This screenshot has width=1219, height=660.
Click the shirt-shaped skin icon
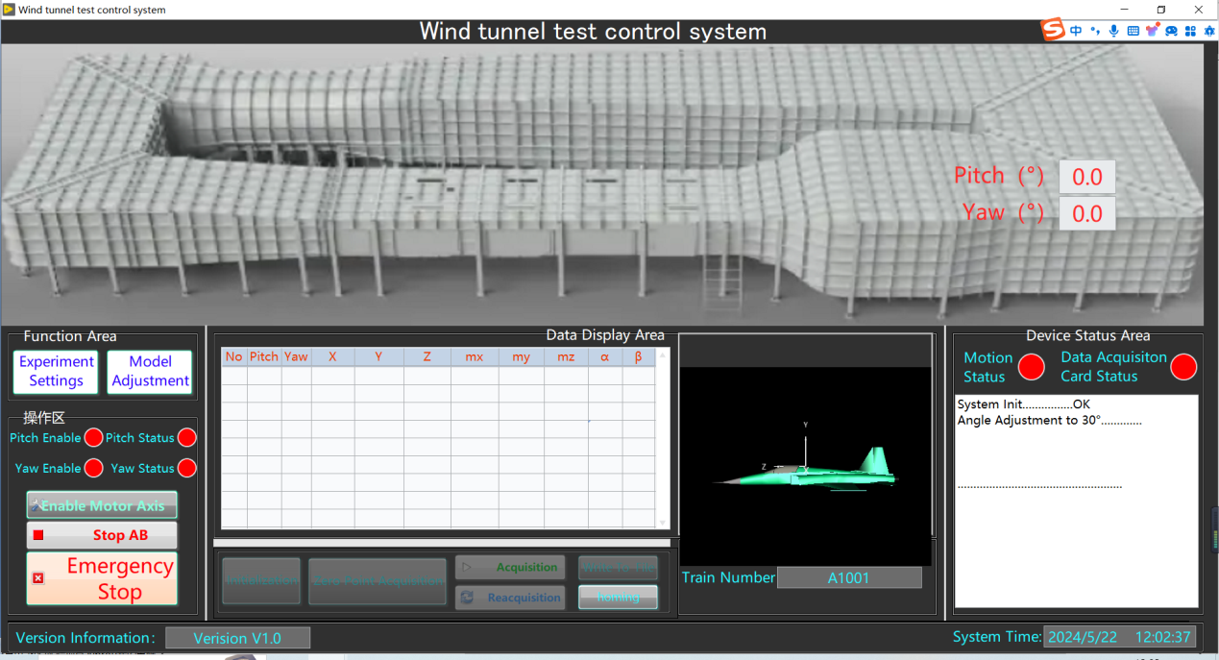point(1152,31)
